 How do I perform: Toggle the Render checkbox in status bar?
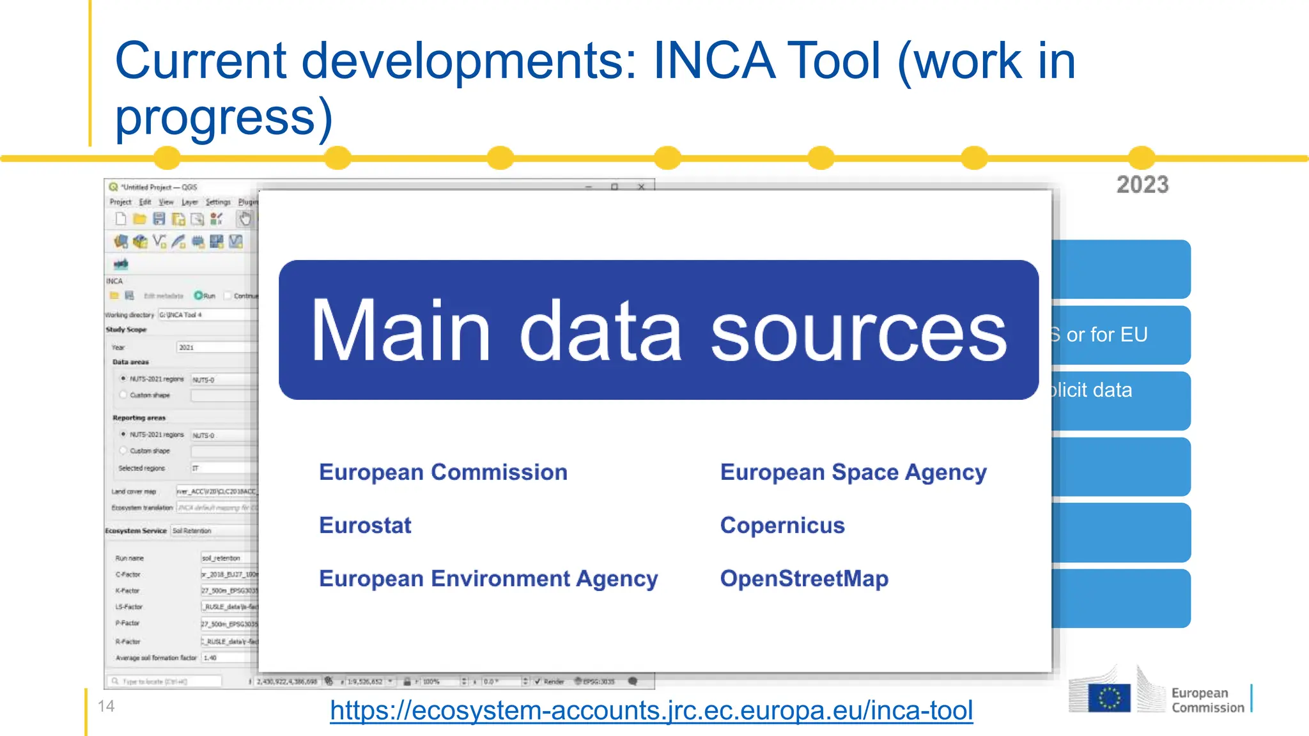pos(538,682)
